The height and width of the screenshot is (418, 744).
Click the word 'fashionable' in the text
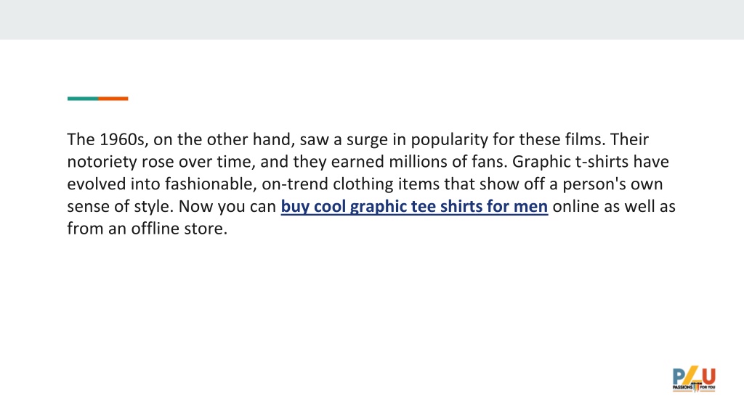coord(211,184)
